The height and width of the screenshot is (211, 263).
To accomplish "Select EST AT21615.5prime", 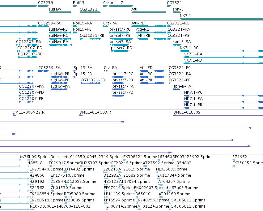I will click(120, 172).
